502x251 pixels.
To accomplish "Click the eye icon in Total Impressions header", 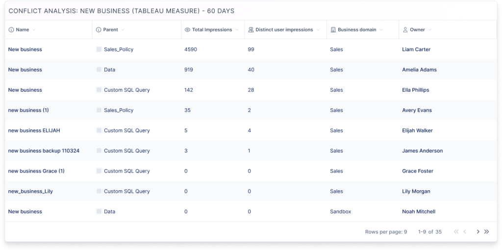I will (x=188, y=30).
